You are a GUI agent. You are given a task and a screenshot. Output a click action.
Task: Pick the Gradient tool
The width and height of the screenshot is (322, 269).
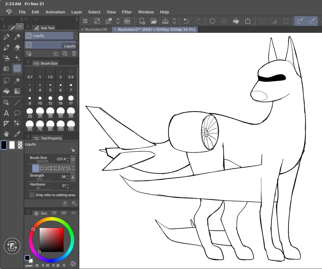point(17,91)
